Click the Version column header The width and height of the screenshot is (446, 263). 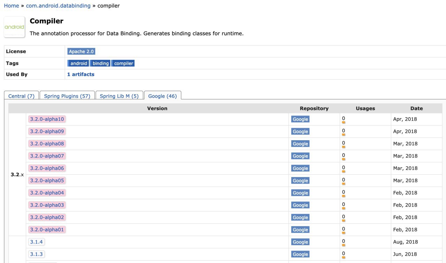[157, 108]
